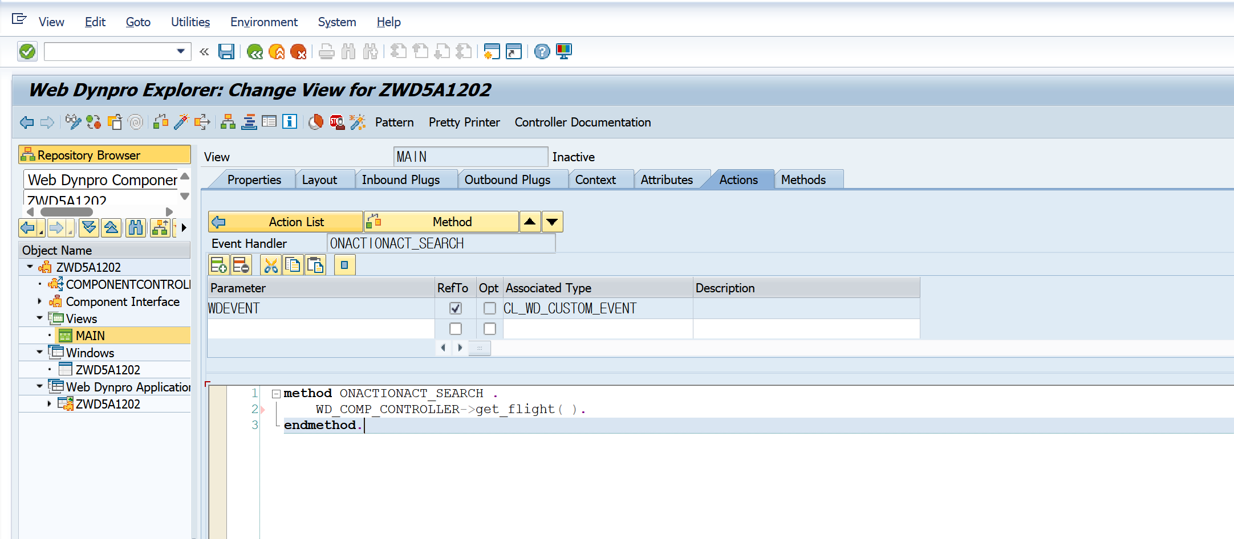
Task: Click the Pretty Printer button
Action: click(464, 122)
